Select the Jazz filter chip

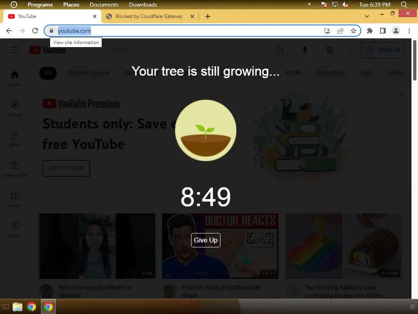365,73
